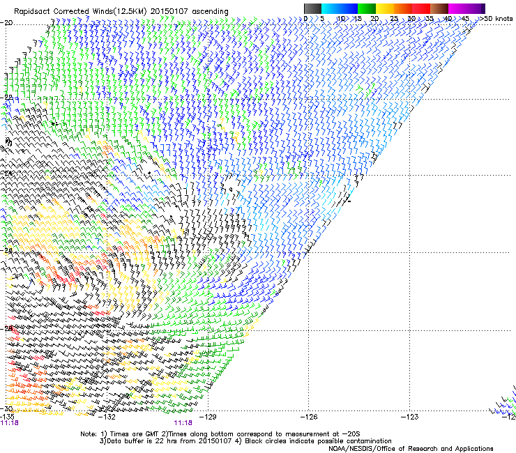The width and height of the screenshot is (516, 453).
Task: Choose the green 15-20 knots legend swatch
Action: click(367, 8)
